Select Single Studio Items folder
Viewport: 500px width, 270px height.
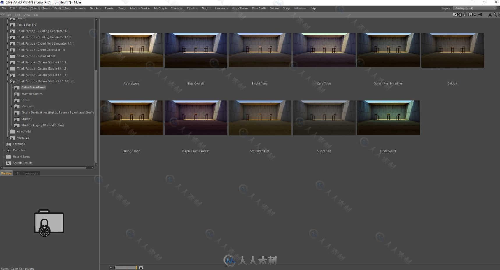58,113
